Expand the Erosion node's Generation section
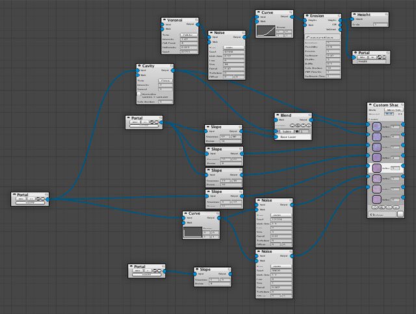This screenshot has height=314, width=416. (322, 37)
